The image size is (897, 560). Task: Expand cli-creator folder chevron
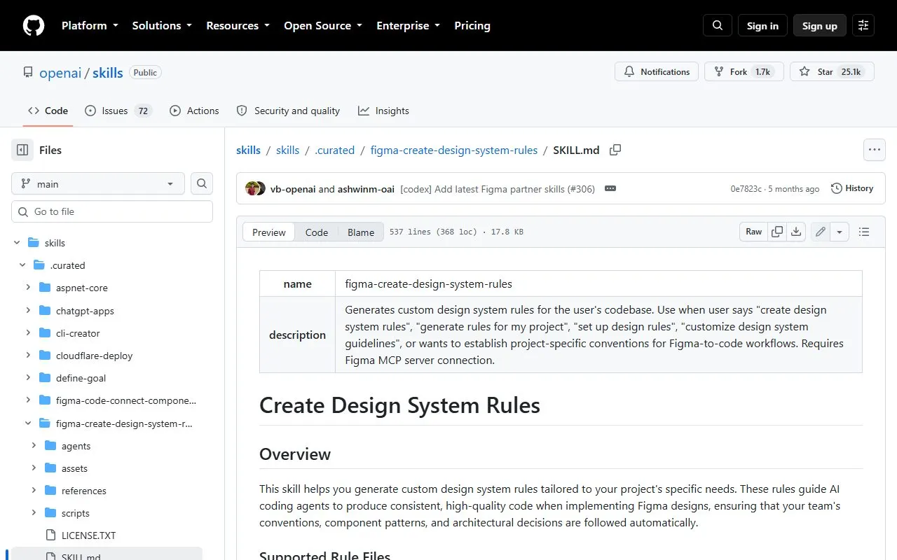(x=28, y=332)
